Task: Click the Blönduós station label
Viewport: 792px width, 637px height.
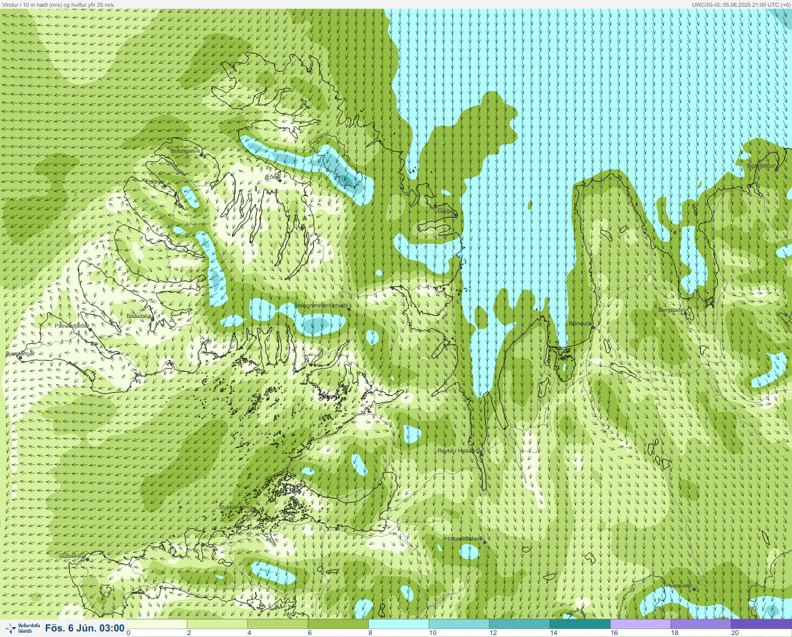Action: (x=580, y=323)
